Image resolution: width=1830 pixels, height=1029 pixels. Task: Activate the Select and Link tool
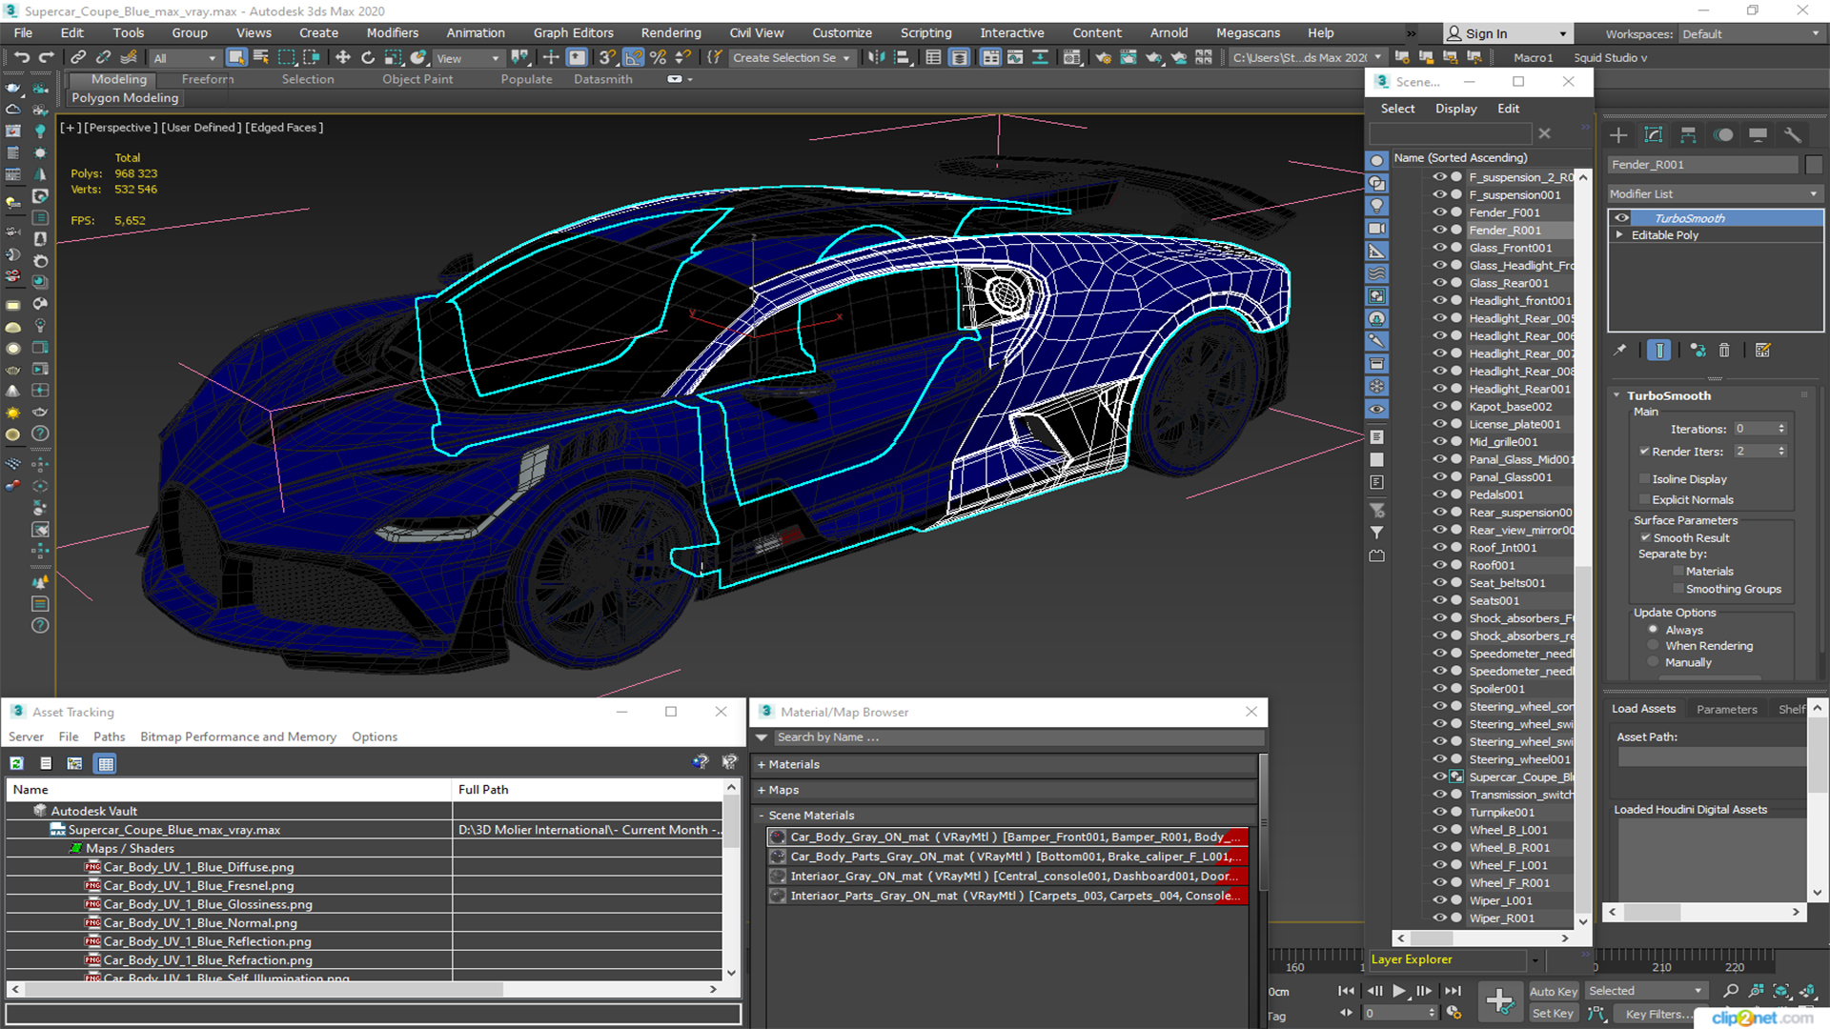click(x=78, y=57)
